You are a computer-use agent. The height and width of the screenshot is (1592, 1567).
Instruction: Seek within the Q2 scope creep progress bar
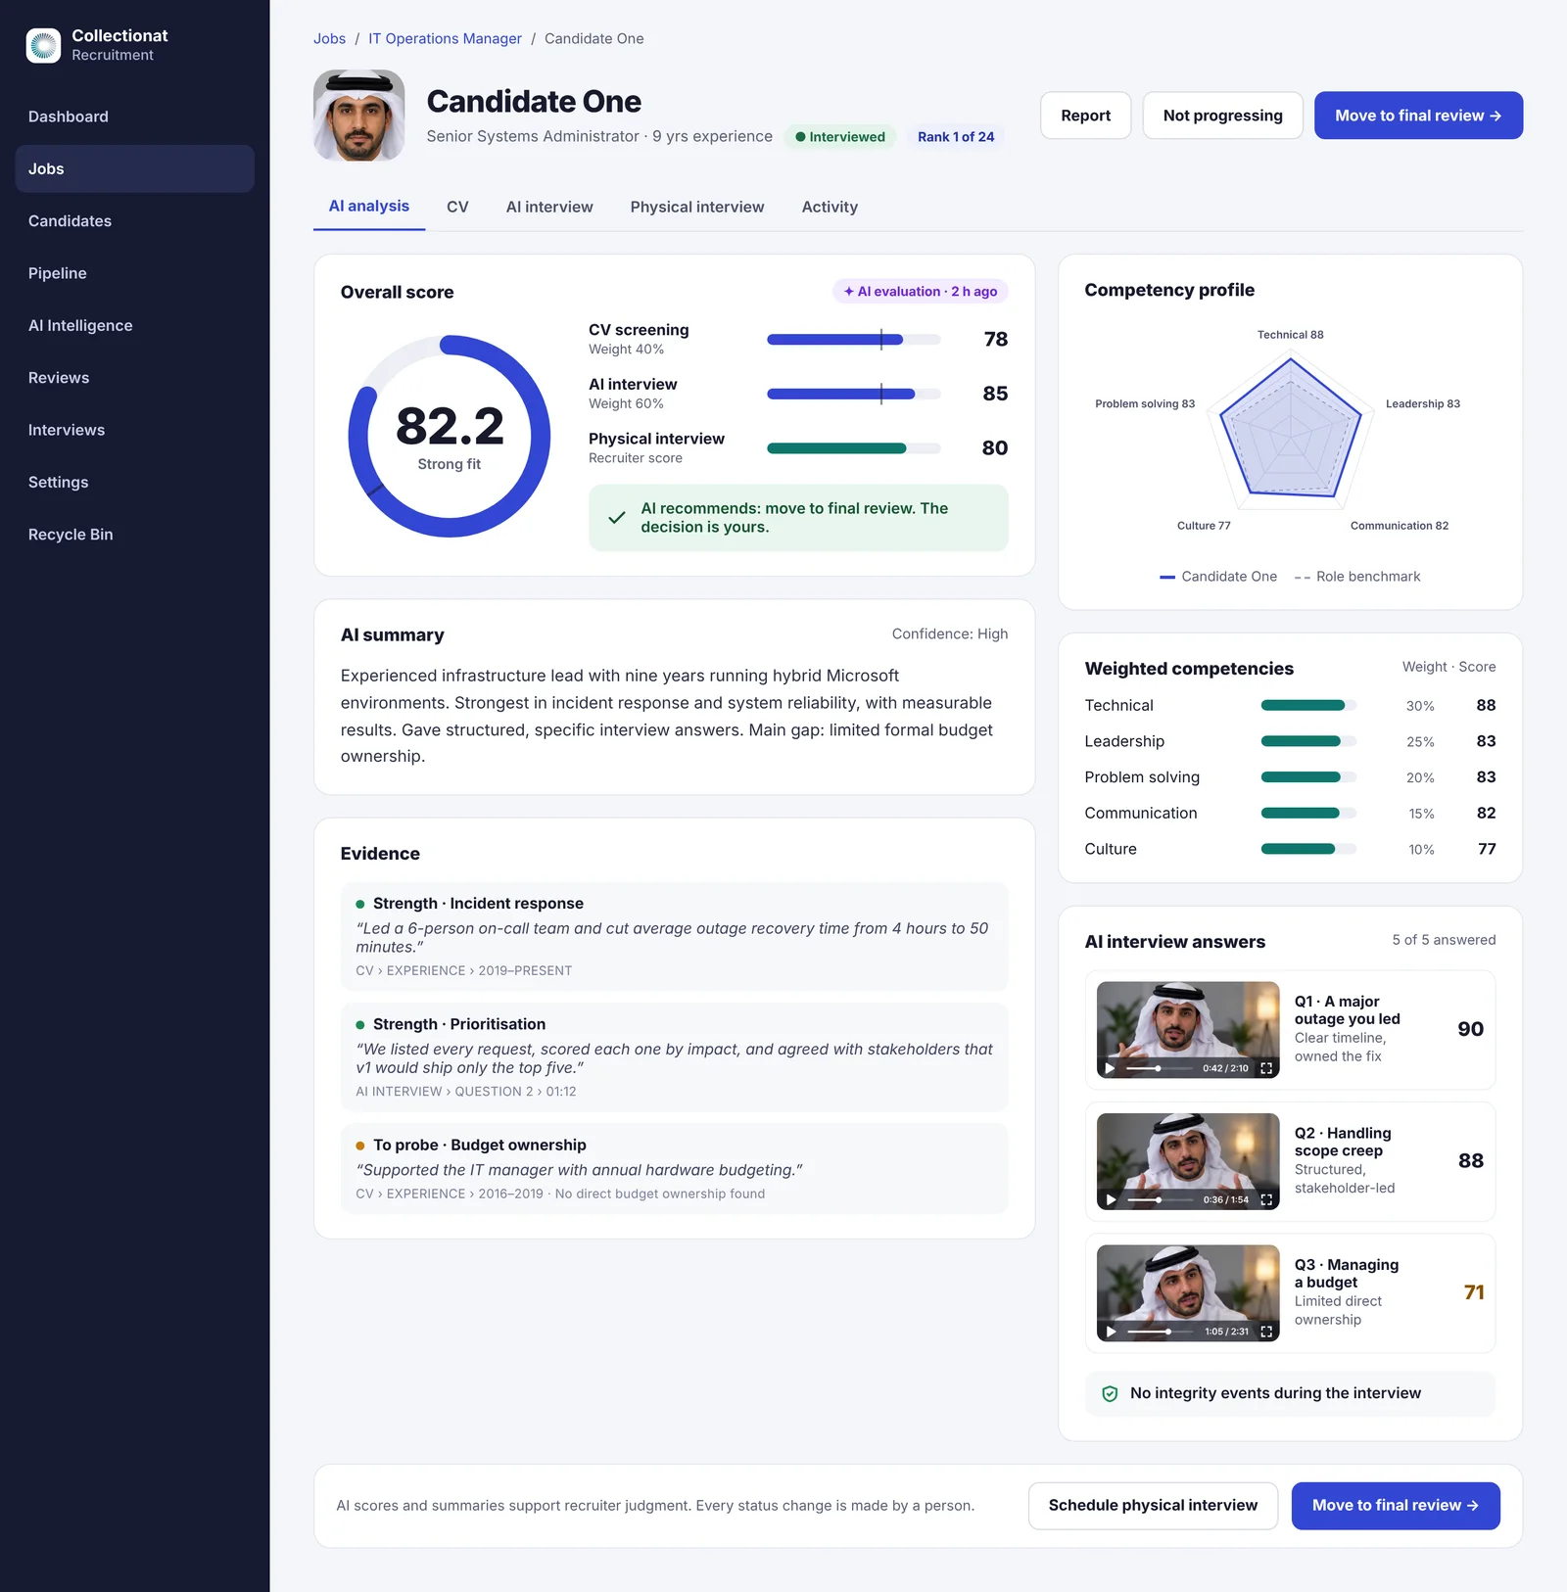point(1160,1199)
